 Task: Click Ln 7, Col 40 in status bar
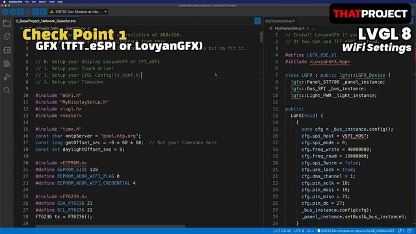[282, 231]
